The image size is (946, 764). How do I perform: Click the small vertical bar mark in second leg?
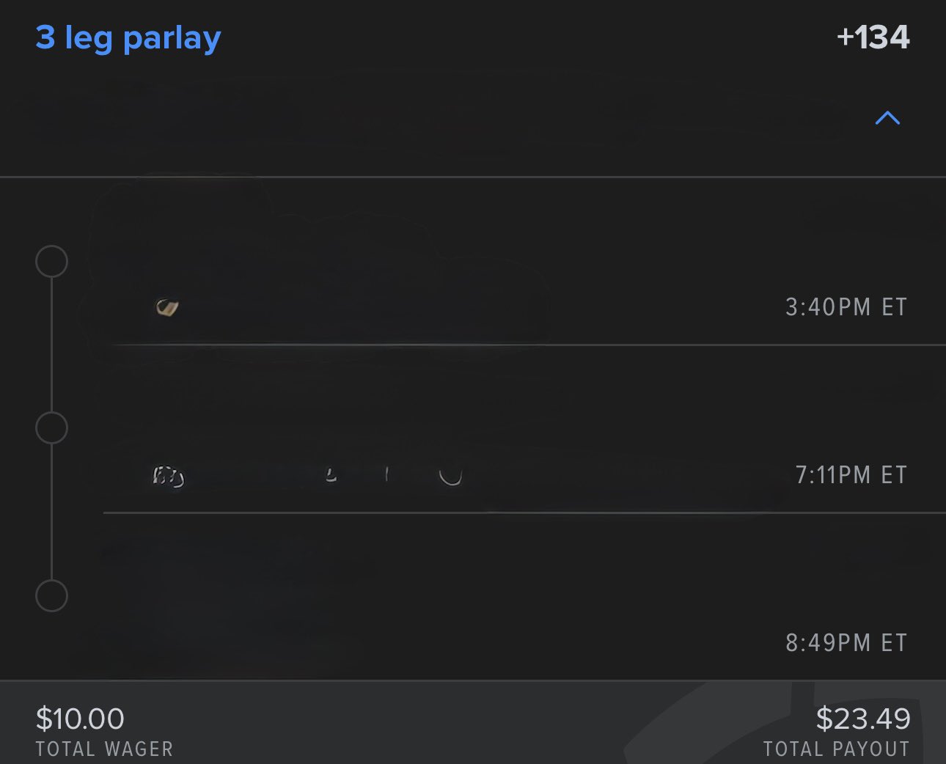coord(386,475)
